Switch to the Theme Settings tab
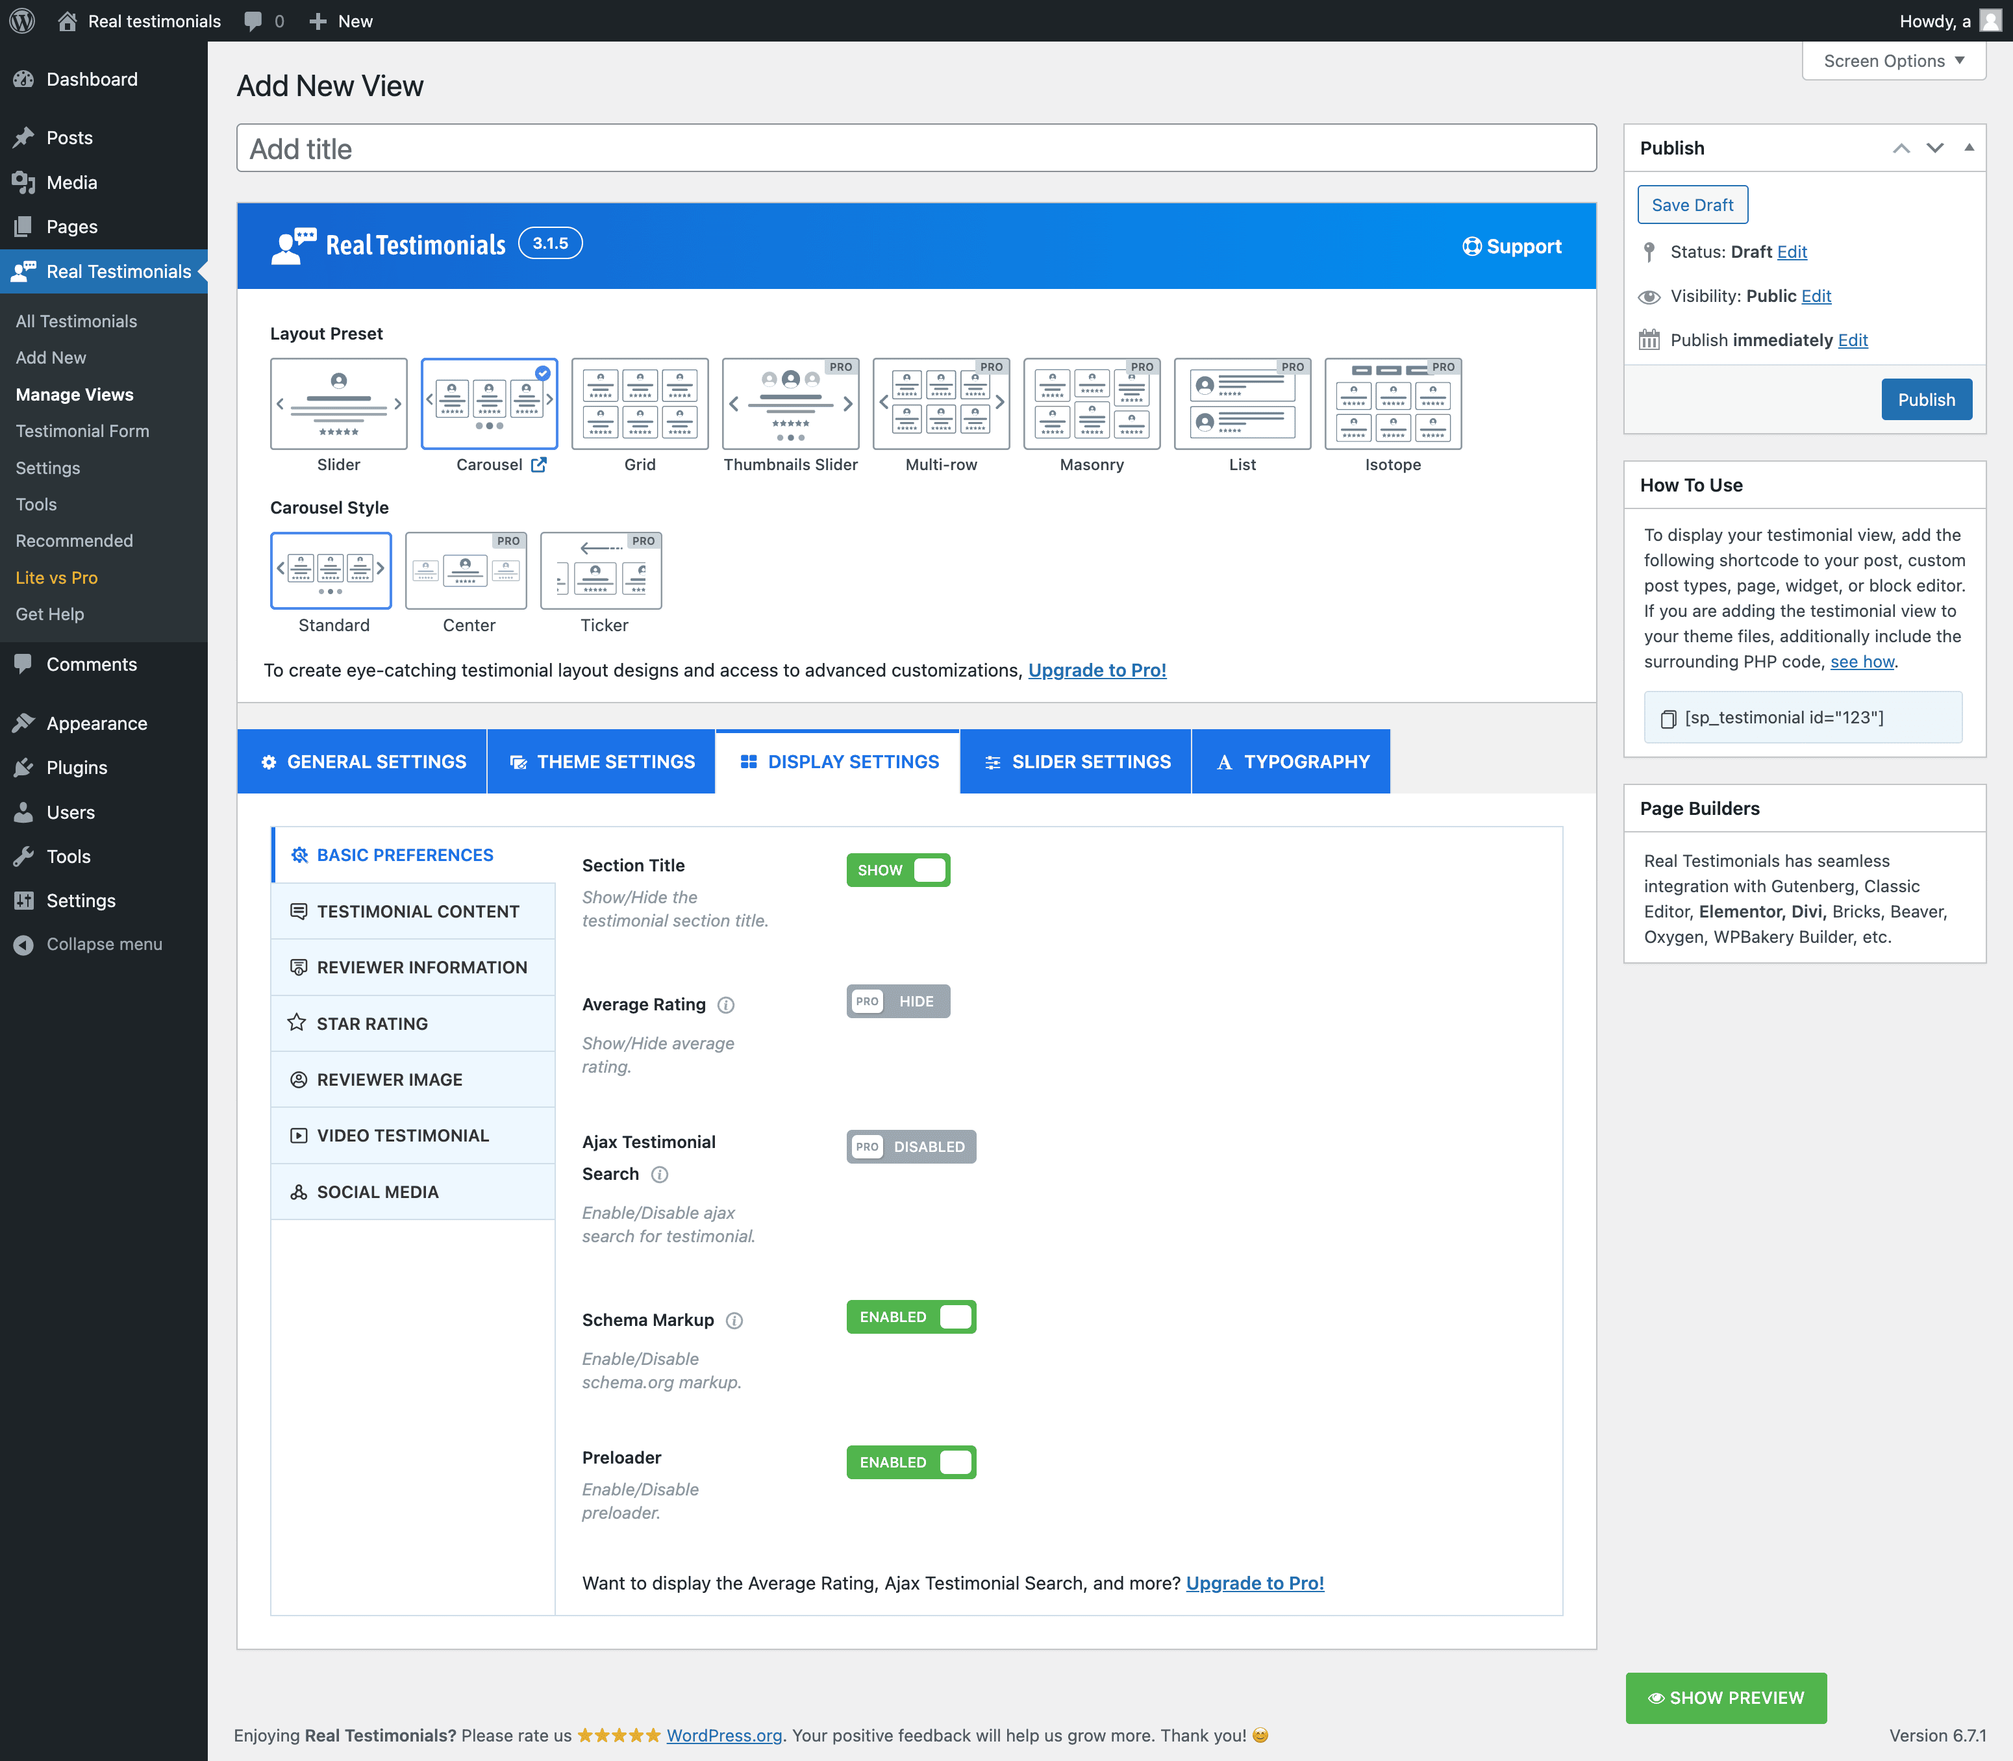 601,762
